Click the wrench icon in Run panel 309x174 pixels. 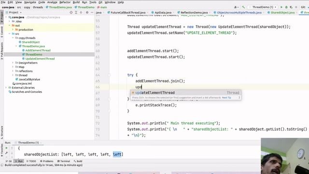pyautogui.click(x=6, y=153)
